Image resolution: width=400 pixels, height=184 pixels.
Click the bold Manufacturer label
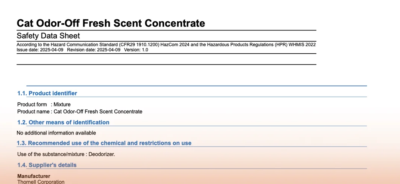pos(34,176)
